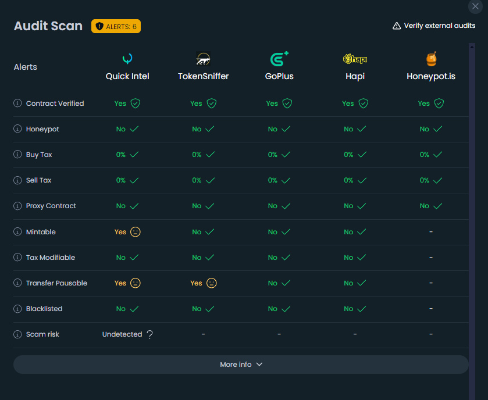This screenshot has height=400, width=488.
Task: Click the Alerts column label
Action: pos(25,67)
